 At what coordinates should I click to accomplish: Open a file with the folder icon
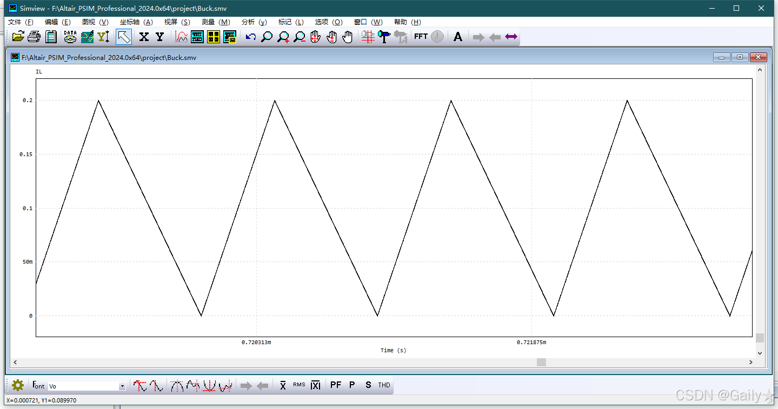18,37
